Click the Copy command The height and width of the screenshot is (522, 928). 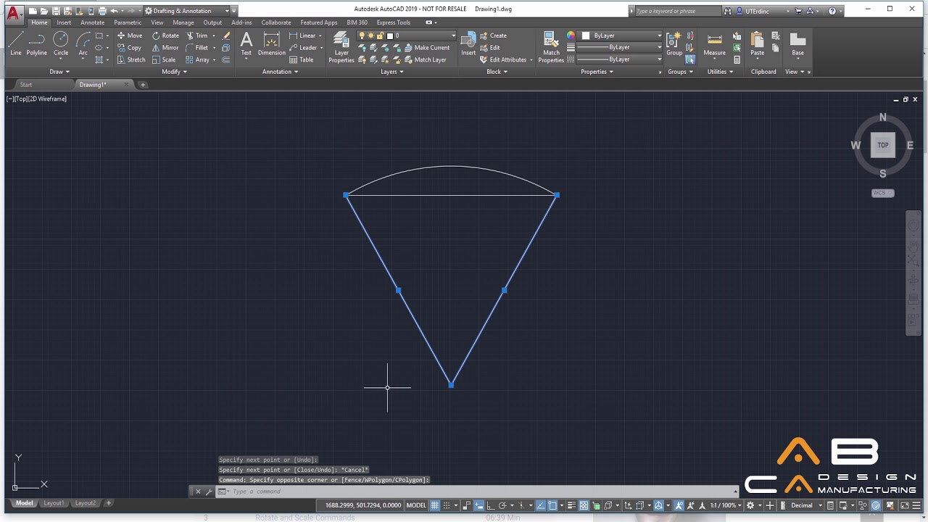tap(129, 48)
